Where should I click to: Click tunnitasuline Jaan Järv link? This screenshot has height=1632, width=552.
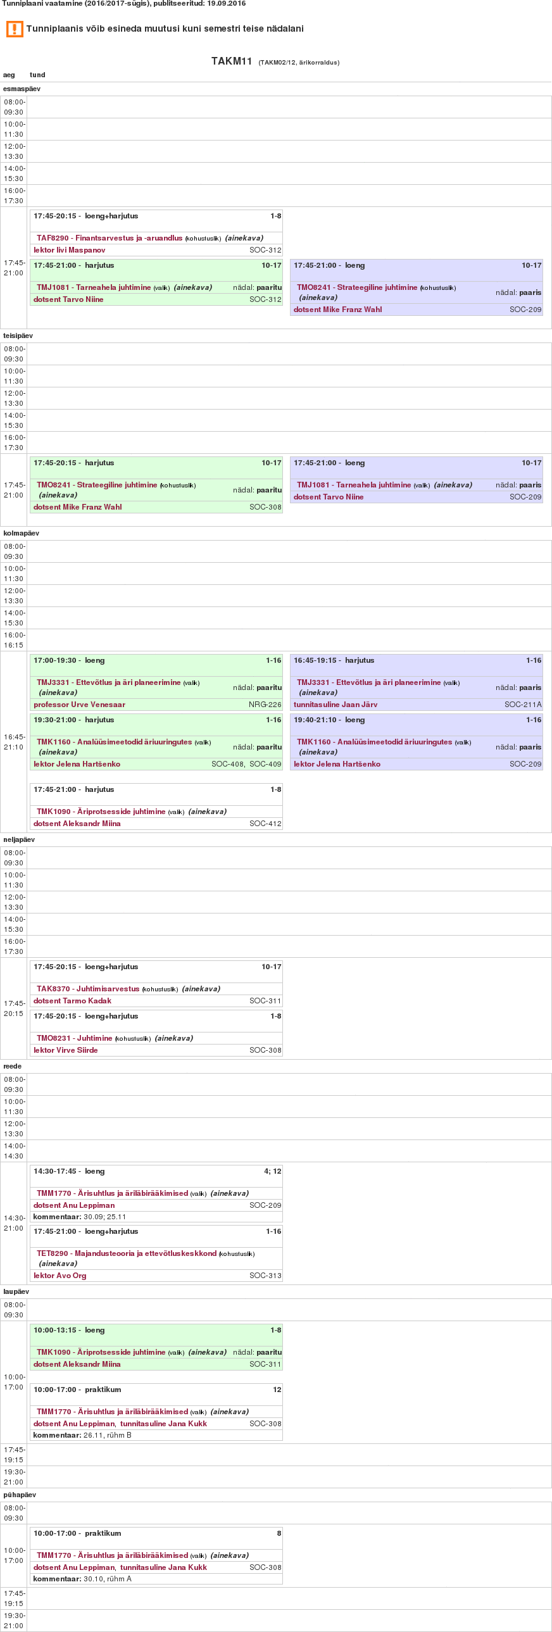click(336, 705)
